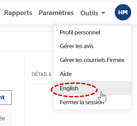Click the caret arrow beside Outils
Screen dimensions: 137x126
(103, 13)
